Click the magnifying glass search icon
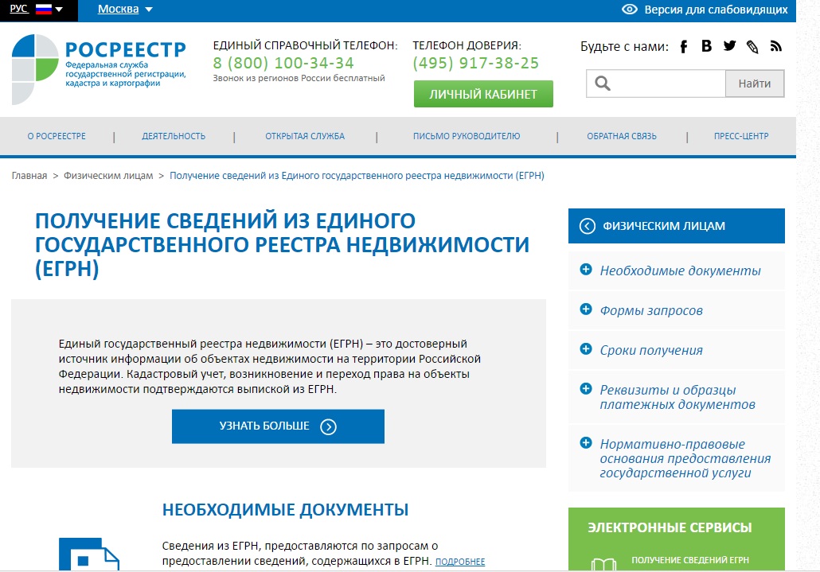820x572 pixels. click(603, 84)
